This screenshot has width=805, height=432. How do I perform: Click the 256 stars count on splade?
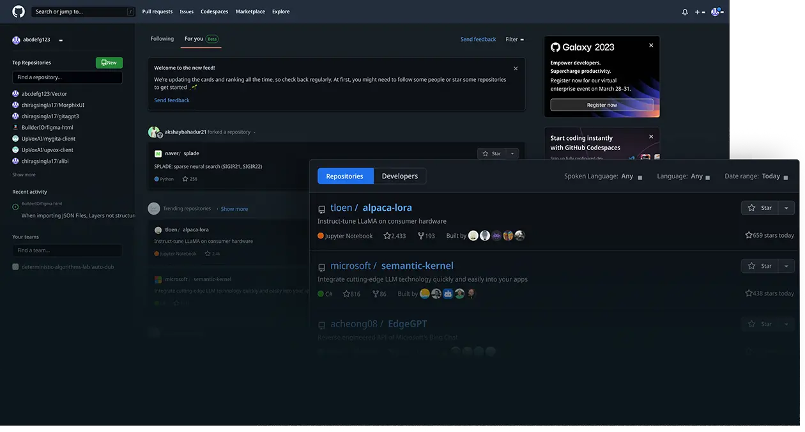(x=190, y=179)
